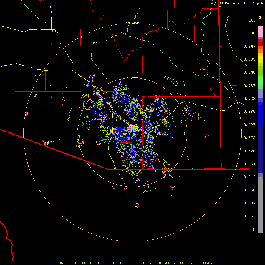The image size is (265, 265).
Task: Click the CORRELATION COEFFICIENT caption text
Action: [86, 263]
